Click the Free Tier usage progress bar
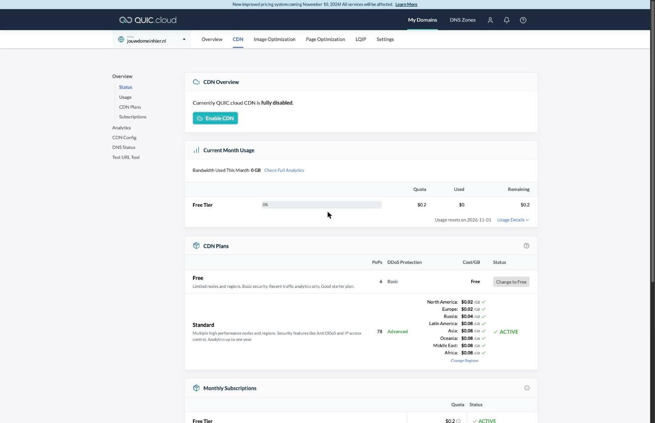The width and height of the screenshot is (655, 423). 322,205
